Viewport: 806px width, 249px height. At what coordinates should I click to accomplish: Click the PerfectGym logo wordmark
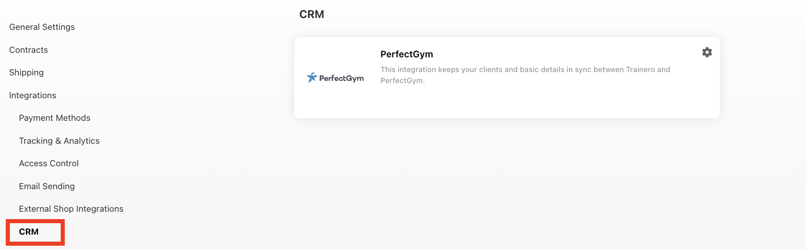tap(342, 78)
